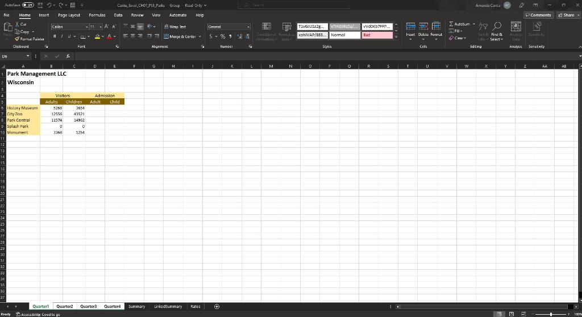The height and width of the screenshot is (317, 582).
Task: Toggle Underline formatting
Action: coord(69,36)
